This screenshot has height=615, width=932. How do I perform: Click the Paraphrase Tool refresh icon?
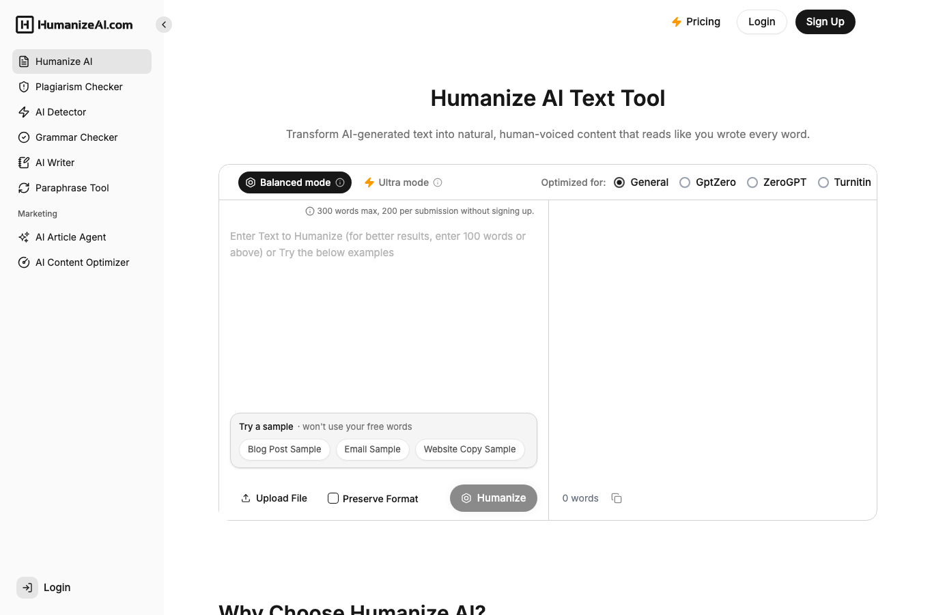[x=24, y=188]
